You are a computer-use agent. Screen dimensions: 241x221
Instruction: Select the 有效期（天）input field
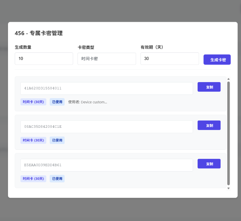pyautogui.click(x=170, y=59)
